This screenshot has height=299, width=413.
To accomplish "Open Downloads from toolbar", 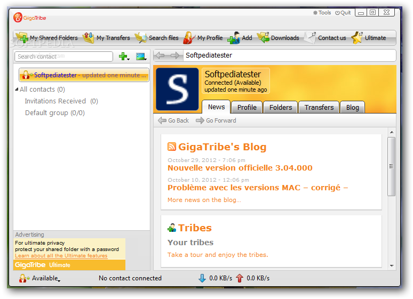I will click(x=278, y=38).
